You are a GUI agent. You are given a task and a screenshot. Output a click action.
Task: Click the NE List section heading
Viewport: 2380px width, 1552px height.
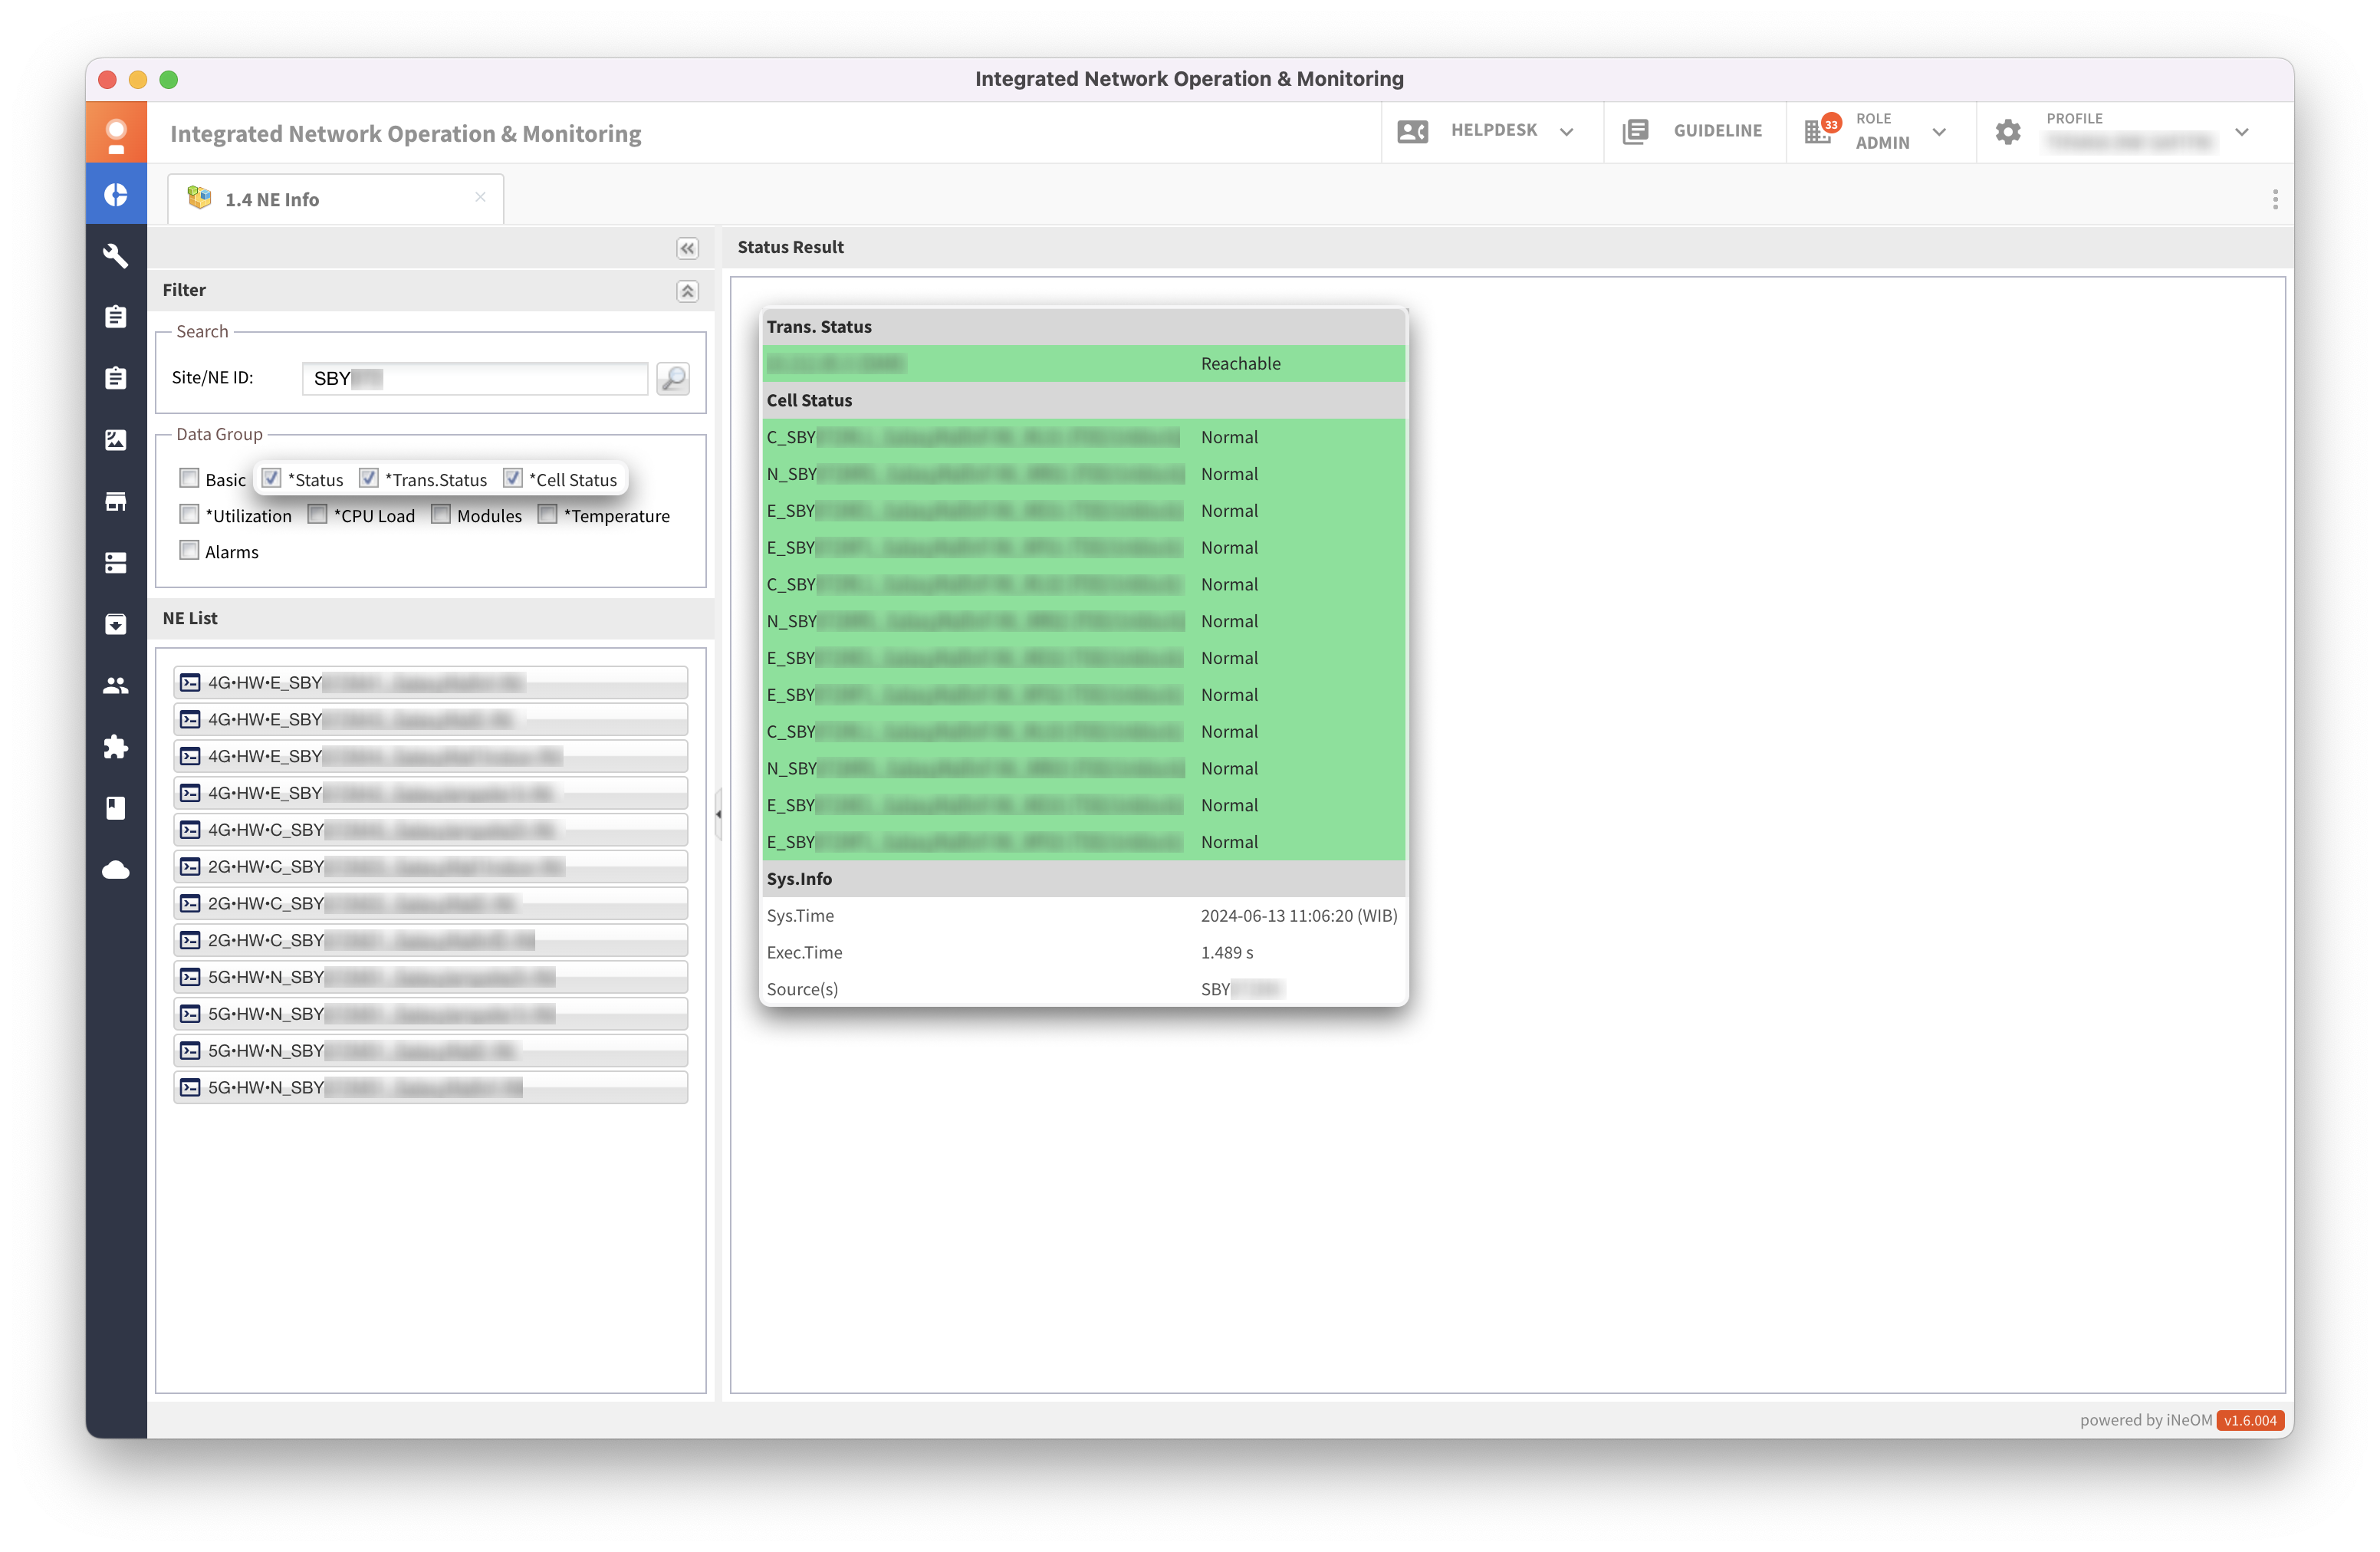tap(190, 618)
